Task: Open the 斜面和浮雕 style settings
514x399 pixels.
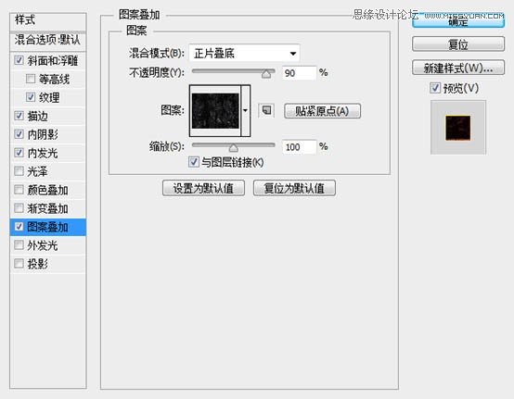Action: click(53, 60)
